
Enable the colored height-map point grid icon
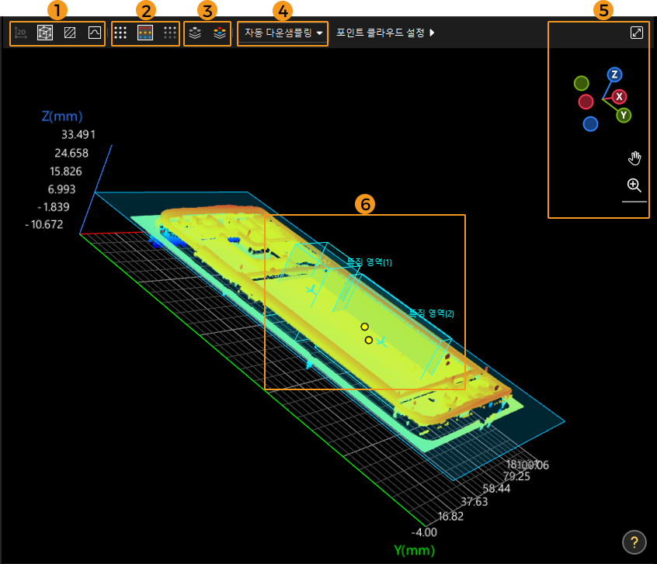point(144,33)
